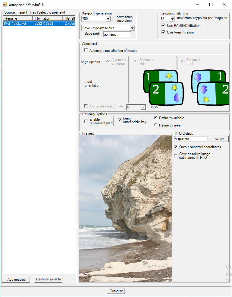Sort list by Filename column header
The width and height of the screenshot is (232, 297).
(17, 18)
